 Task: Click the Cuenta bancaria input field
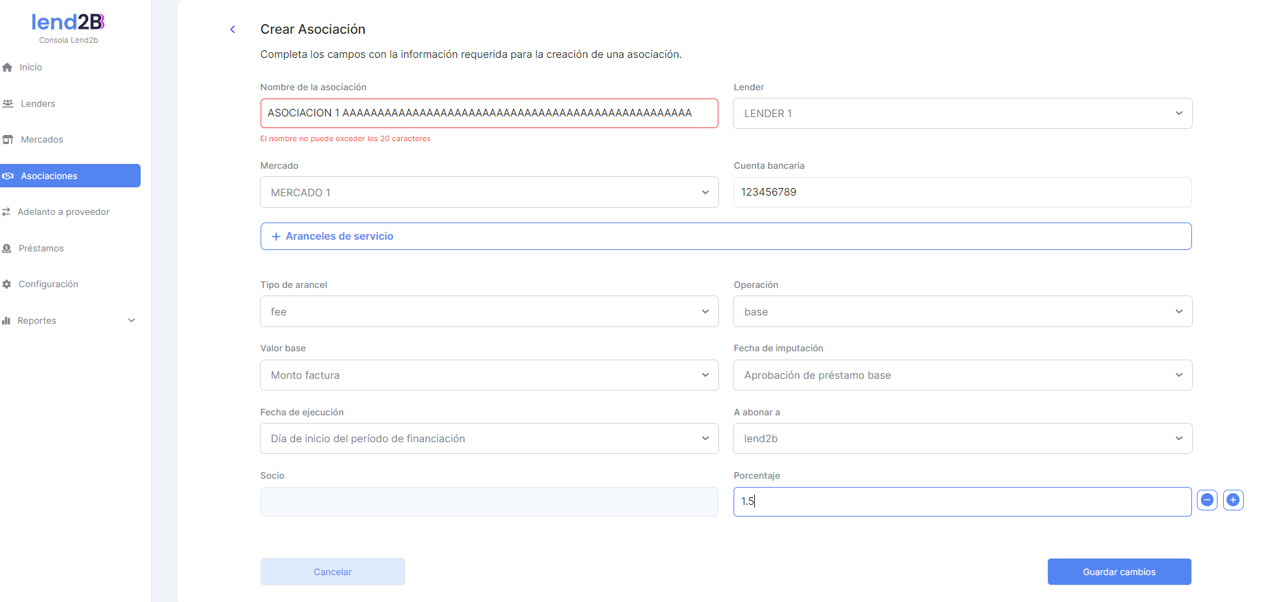(x=962, y=192)
